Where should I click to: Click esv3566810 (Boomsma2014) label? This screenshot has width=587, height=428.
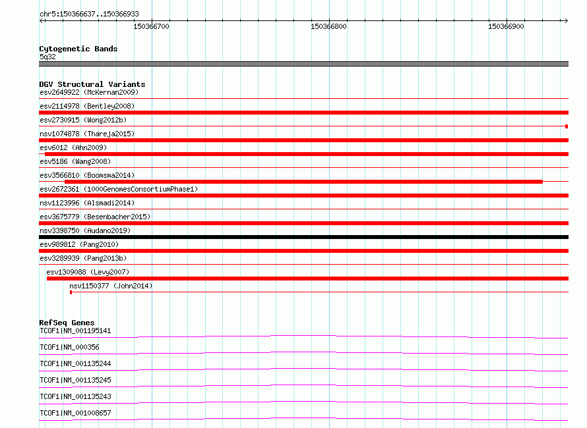[x=87, y=175]
